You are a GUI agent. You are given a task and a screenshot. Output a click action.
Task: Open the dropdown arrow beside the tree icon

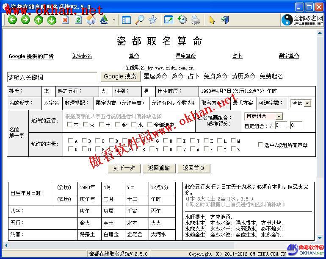[114, 20]
